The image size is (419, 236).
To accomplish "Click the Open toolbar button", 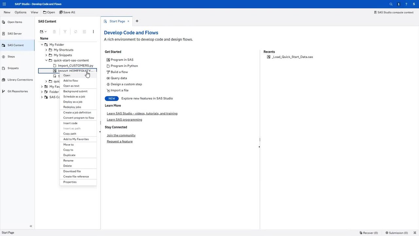I will click(49, 12).
